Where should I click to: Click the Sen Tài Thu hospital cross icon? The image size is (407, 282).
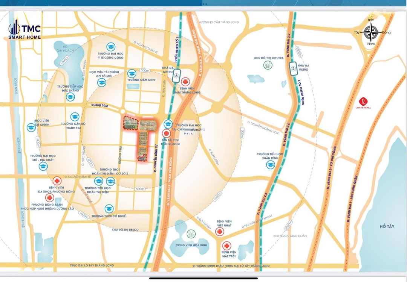tap(166, 133)
